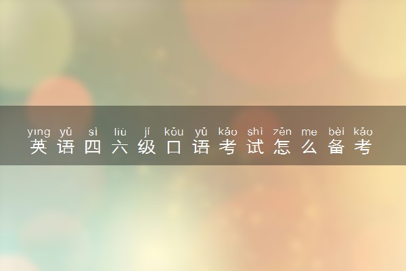Viewport: 406px width, 271px height.
Task: Click the Chinese character 四
Action: [x=93, y=146]
